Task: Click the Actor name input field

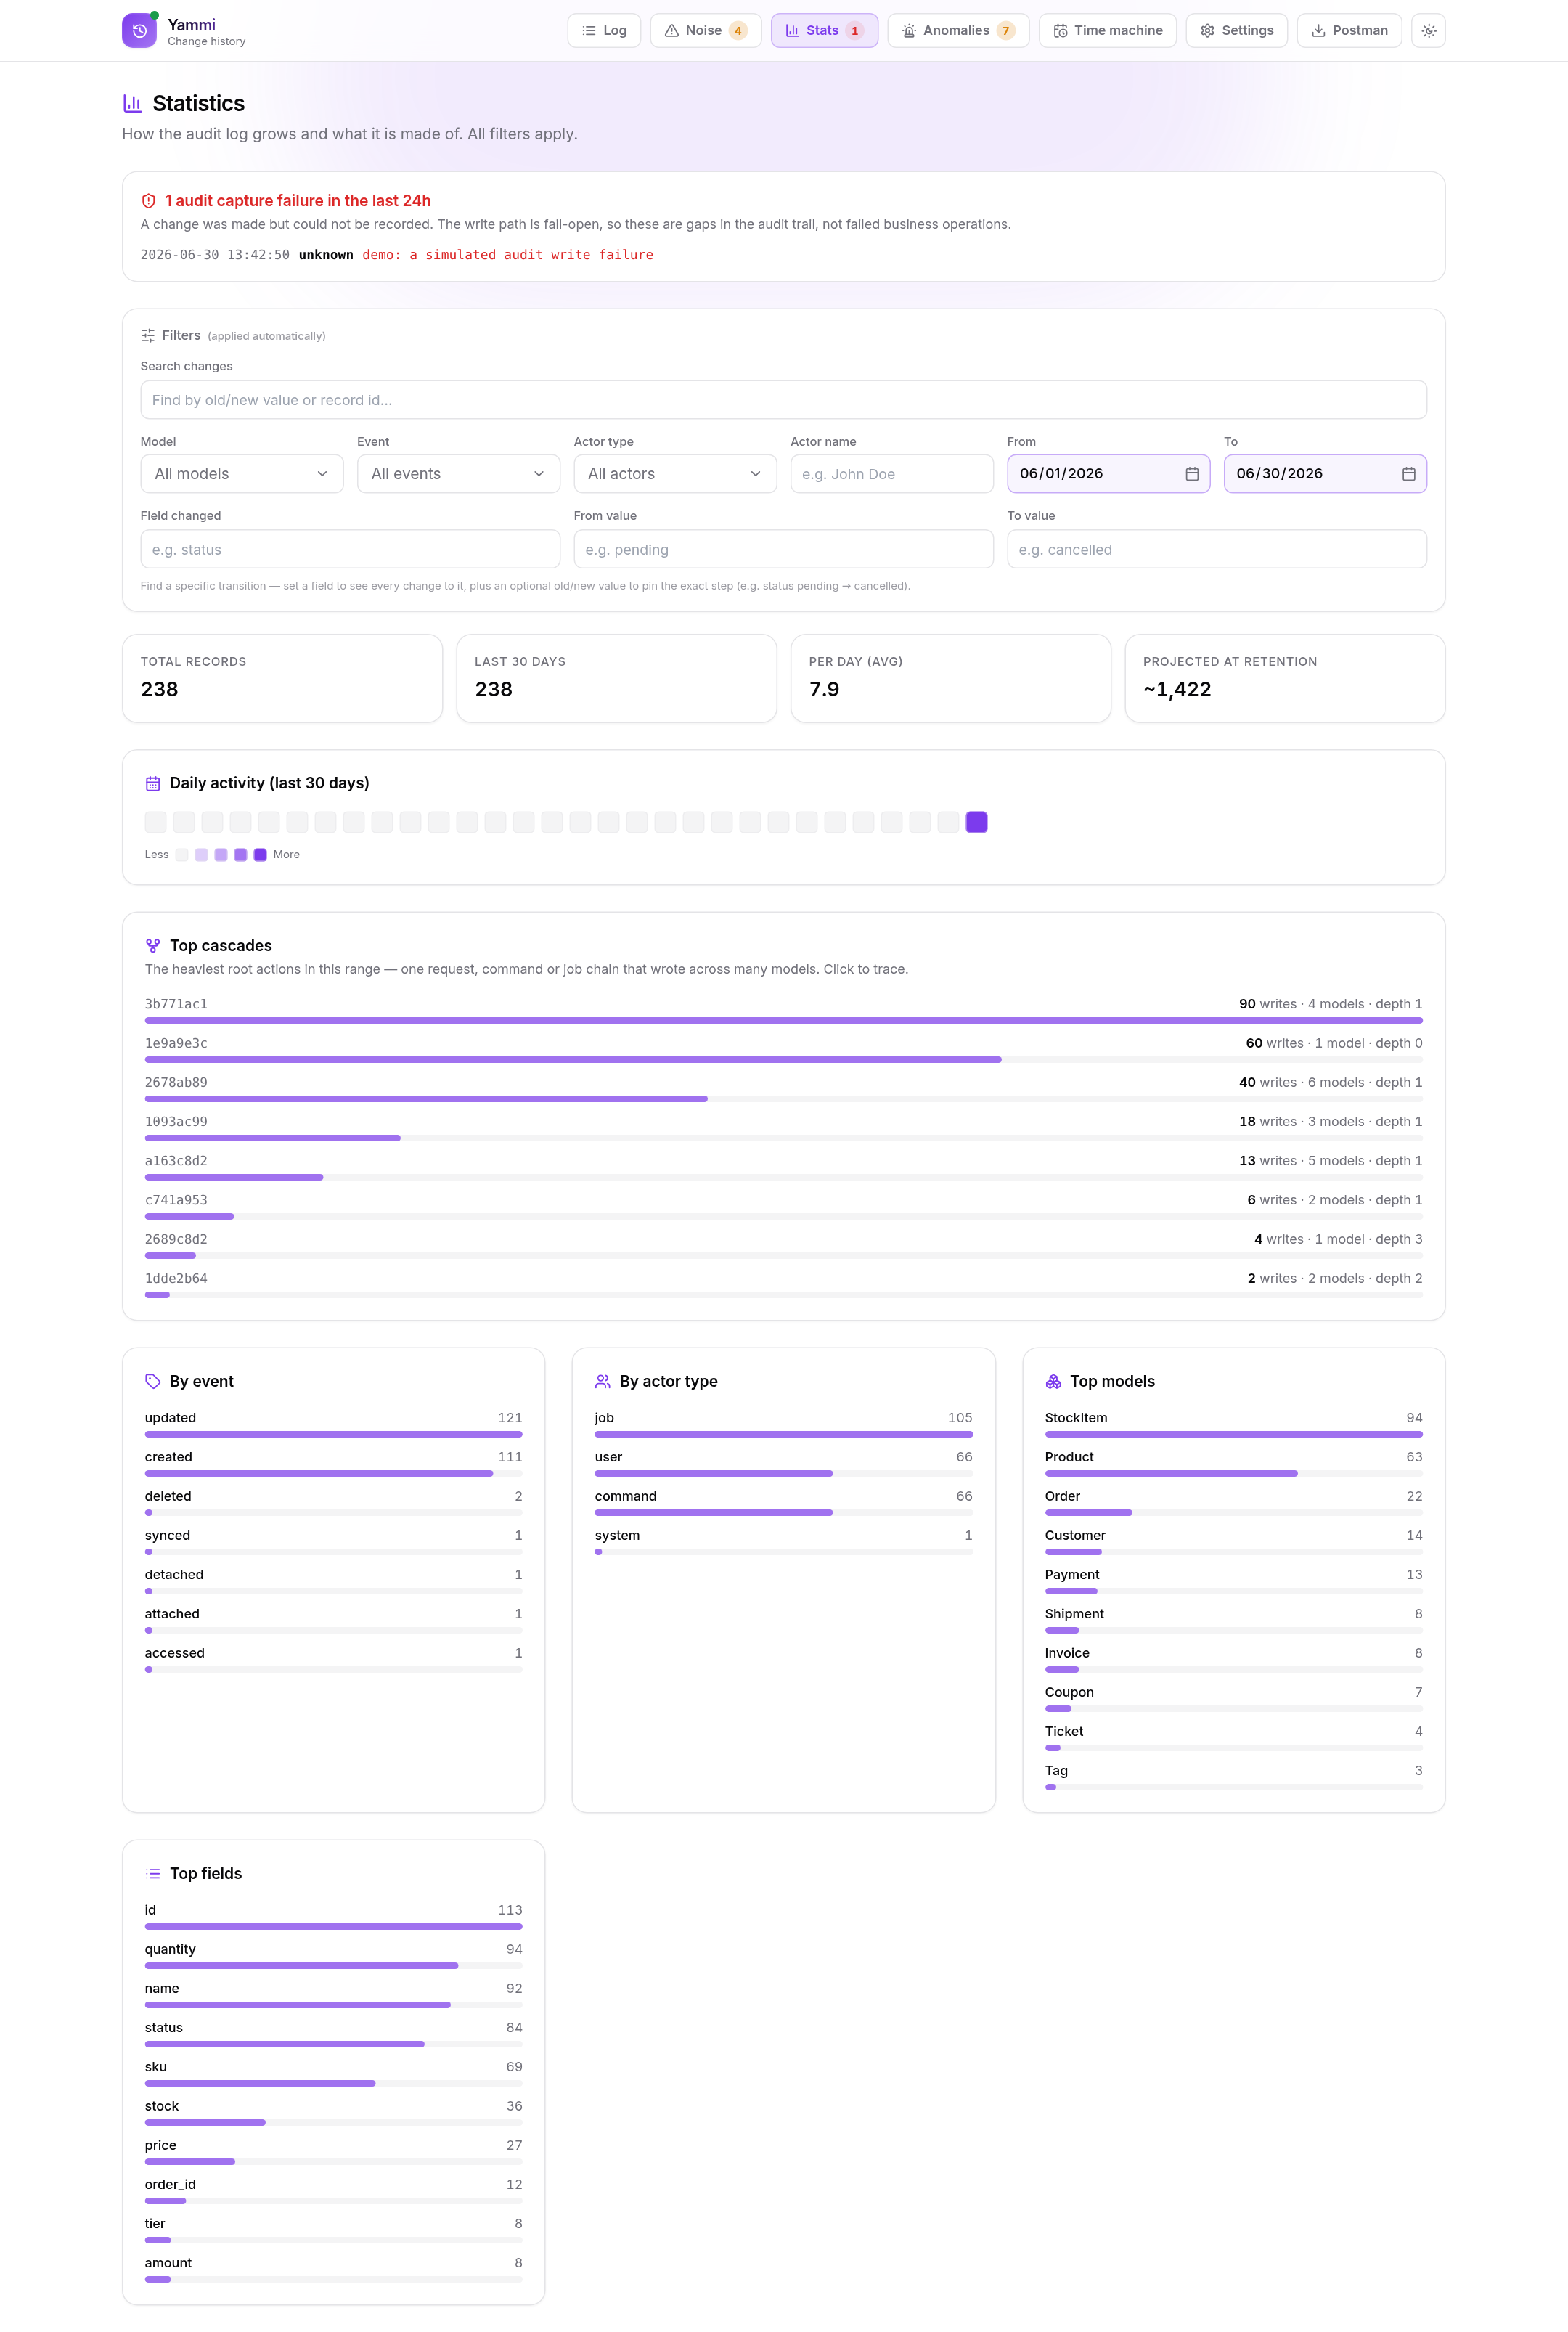Action: pyautogui.click(x=892, y=474)
